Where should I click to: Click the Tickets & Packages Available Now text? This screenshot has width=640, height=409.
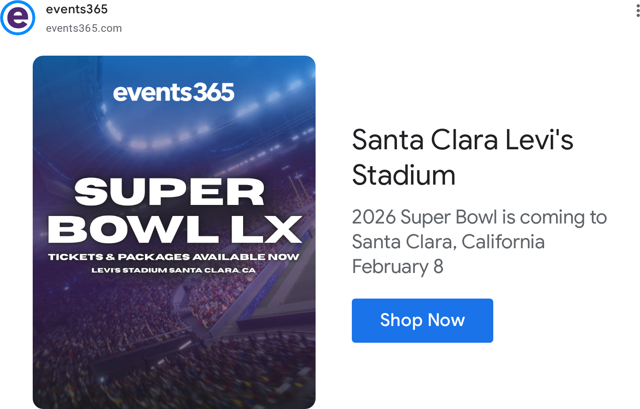(174, 257)
